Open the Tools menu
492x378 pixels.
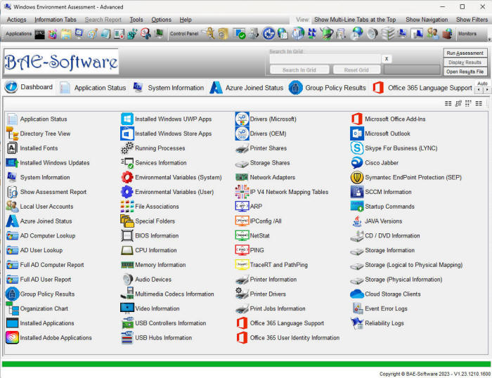pos(136,20)
